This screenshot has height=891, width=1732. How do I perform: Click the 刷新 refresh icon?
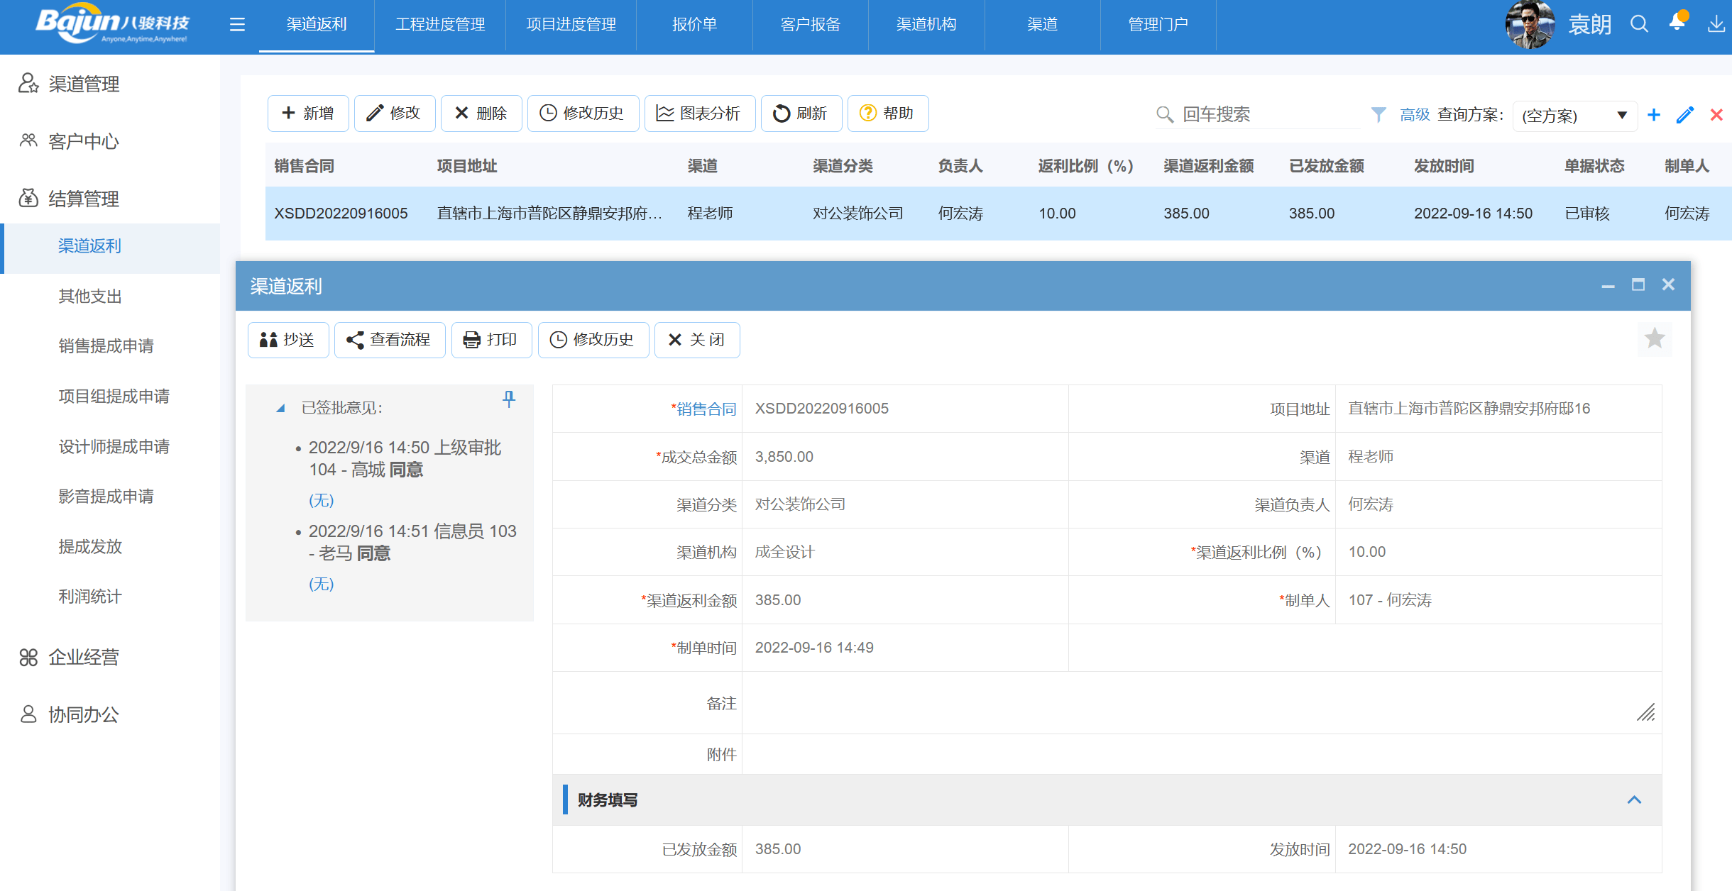point(781,113)
